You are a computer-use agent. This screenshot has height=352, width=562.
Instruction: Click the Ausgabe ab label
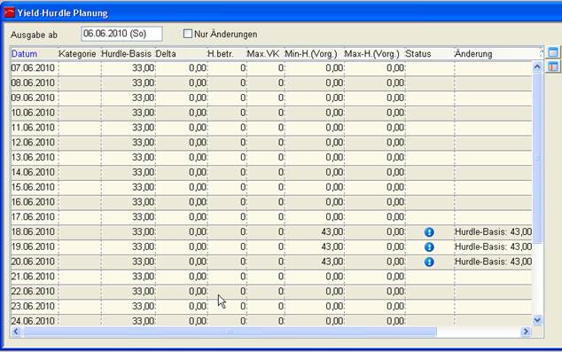tap(34, 35)
